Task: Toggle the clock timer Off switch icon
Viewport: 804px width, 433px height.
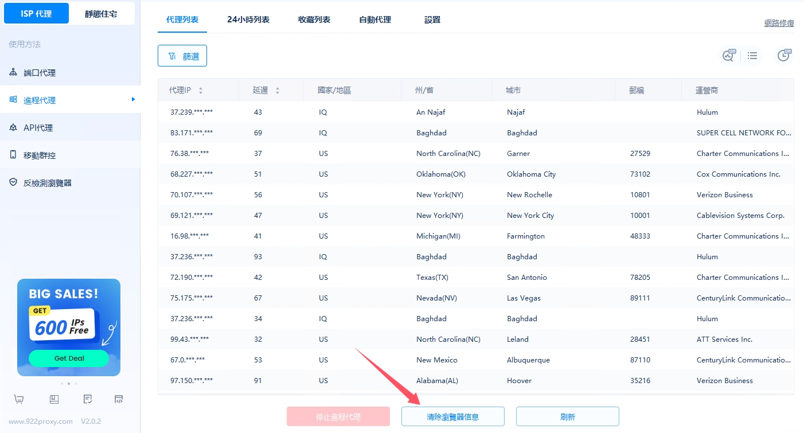Action: tap(783, 56)
